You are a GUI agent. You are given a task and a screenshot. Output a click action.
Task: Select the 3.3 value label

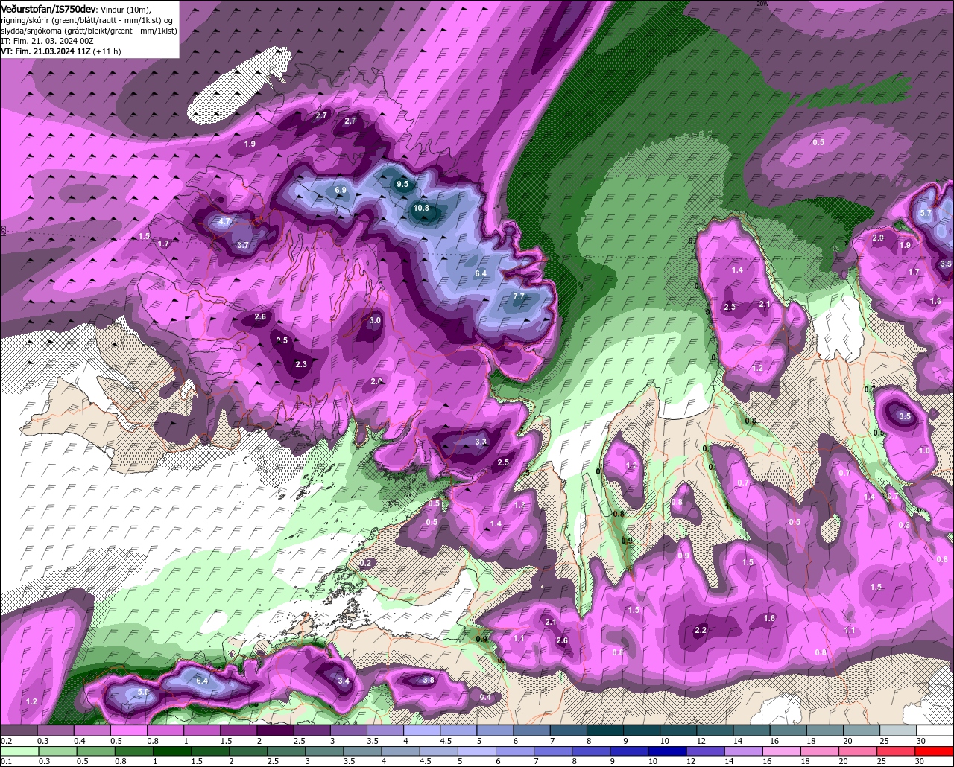[x=481, y=442]
